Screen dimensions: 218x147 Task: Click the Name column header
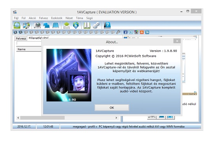29,49
